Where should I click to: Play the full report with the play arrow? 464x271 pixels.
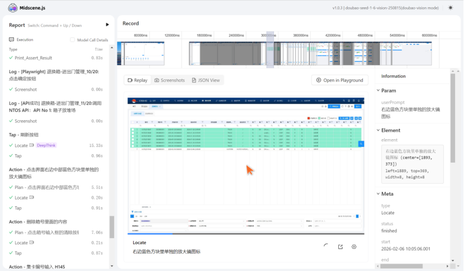[107, 25]
